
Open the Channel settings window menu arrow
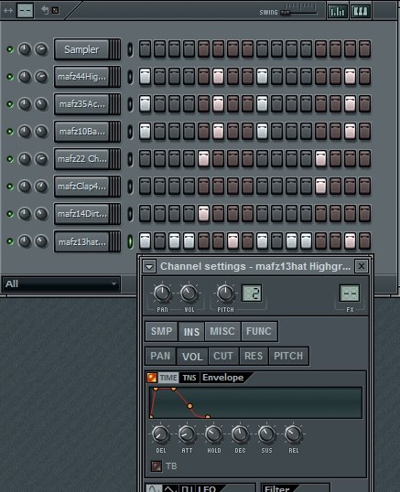[149, 267]
